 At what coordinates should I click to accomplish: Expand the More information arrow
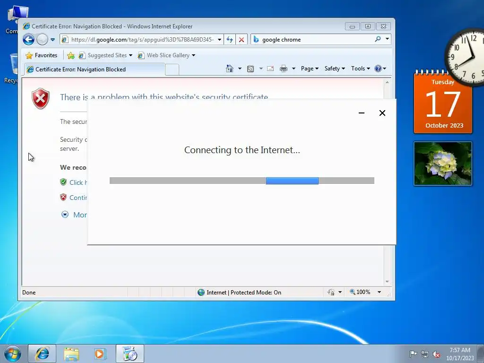[65, 215]
